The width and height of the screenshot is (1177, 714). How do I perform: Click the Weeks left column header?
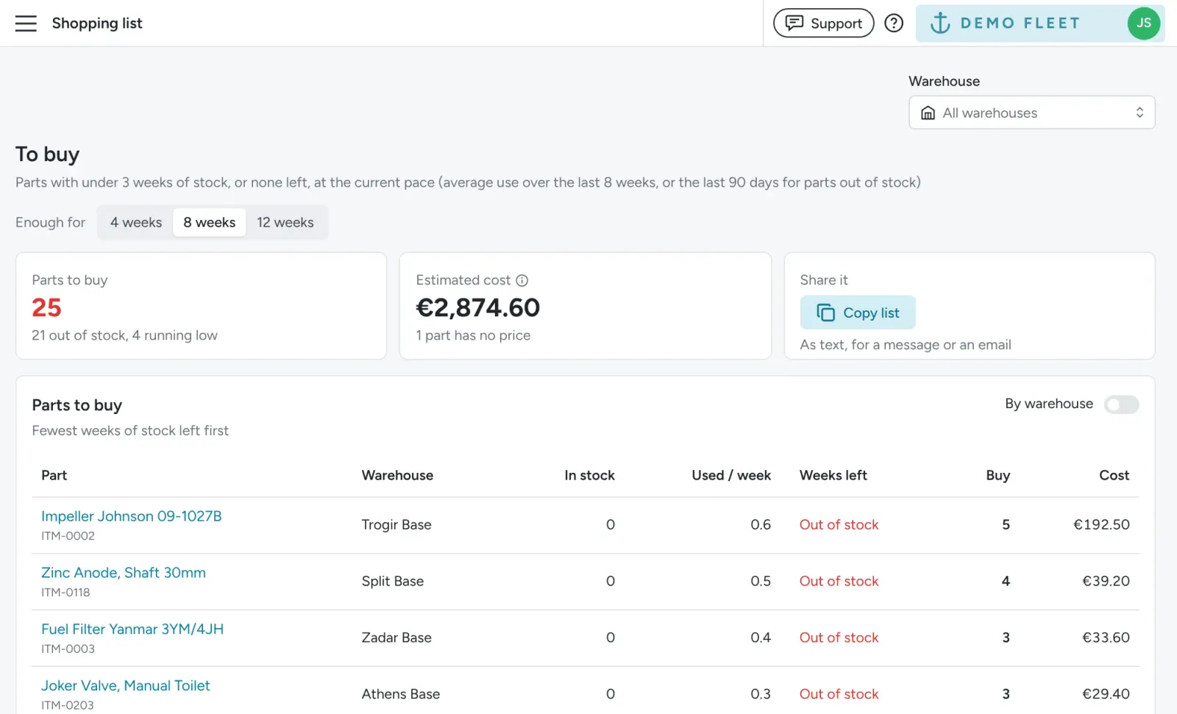click(x=833, y=475)
